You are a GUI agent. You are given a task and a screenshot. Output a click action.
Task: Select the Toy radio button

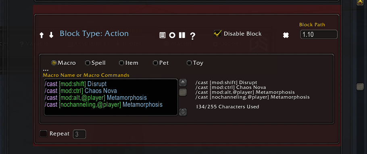coord(189,63)
